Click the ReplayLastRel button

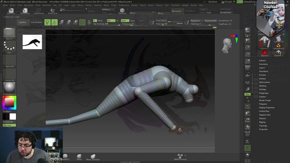(x=210, y=21)
